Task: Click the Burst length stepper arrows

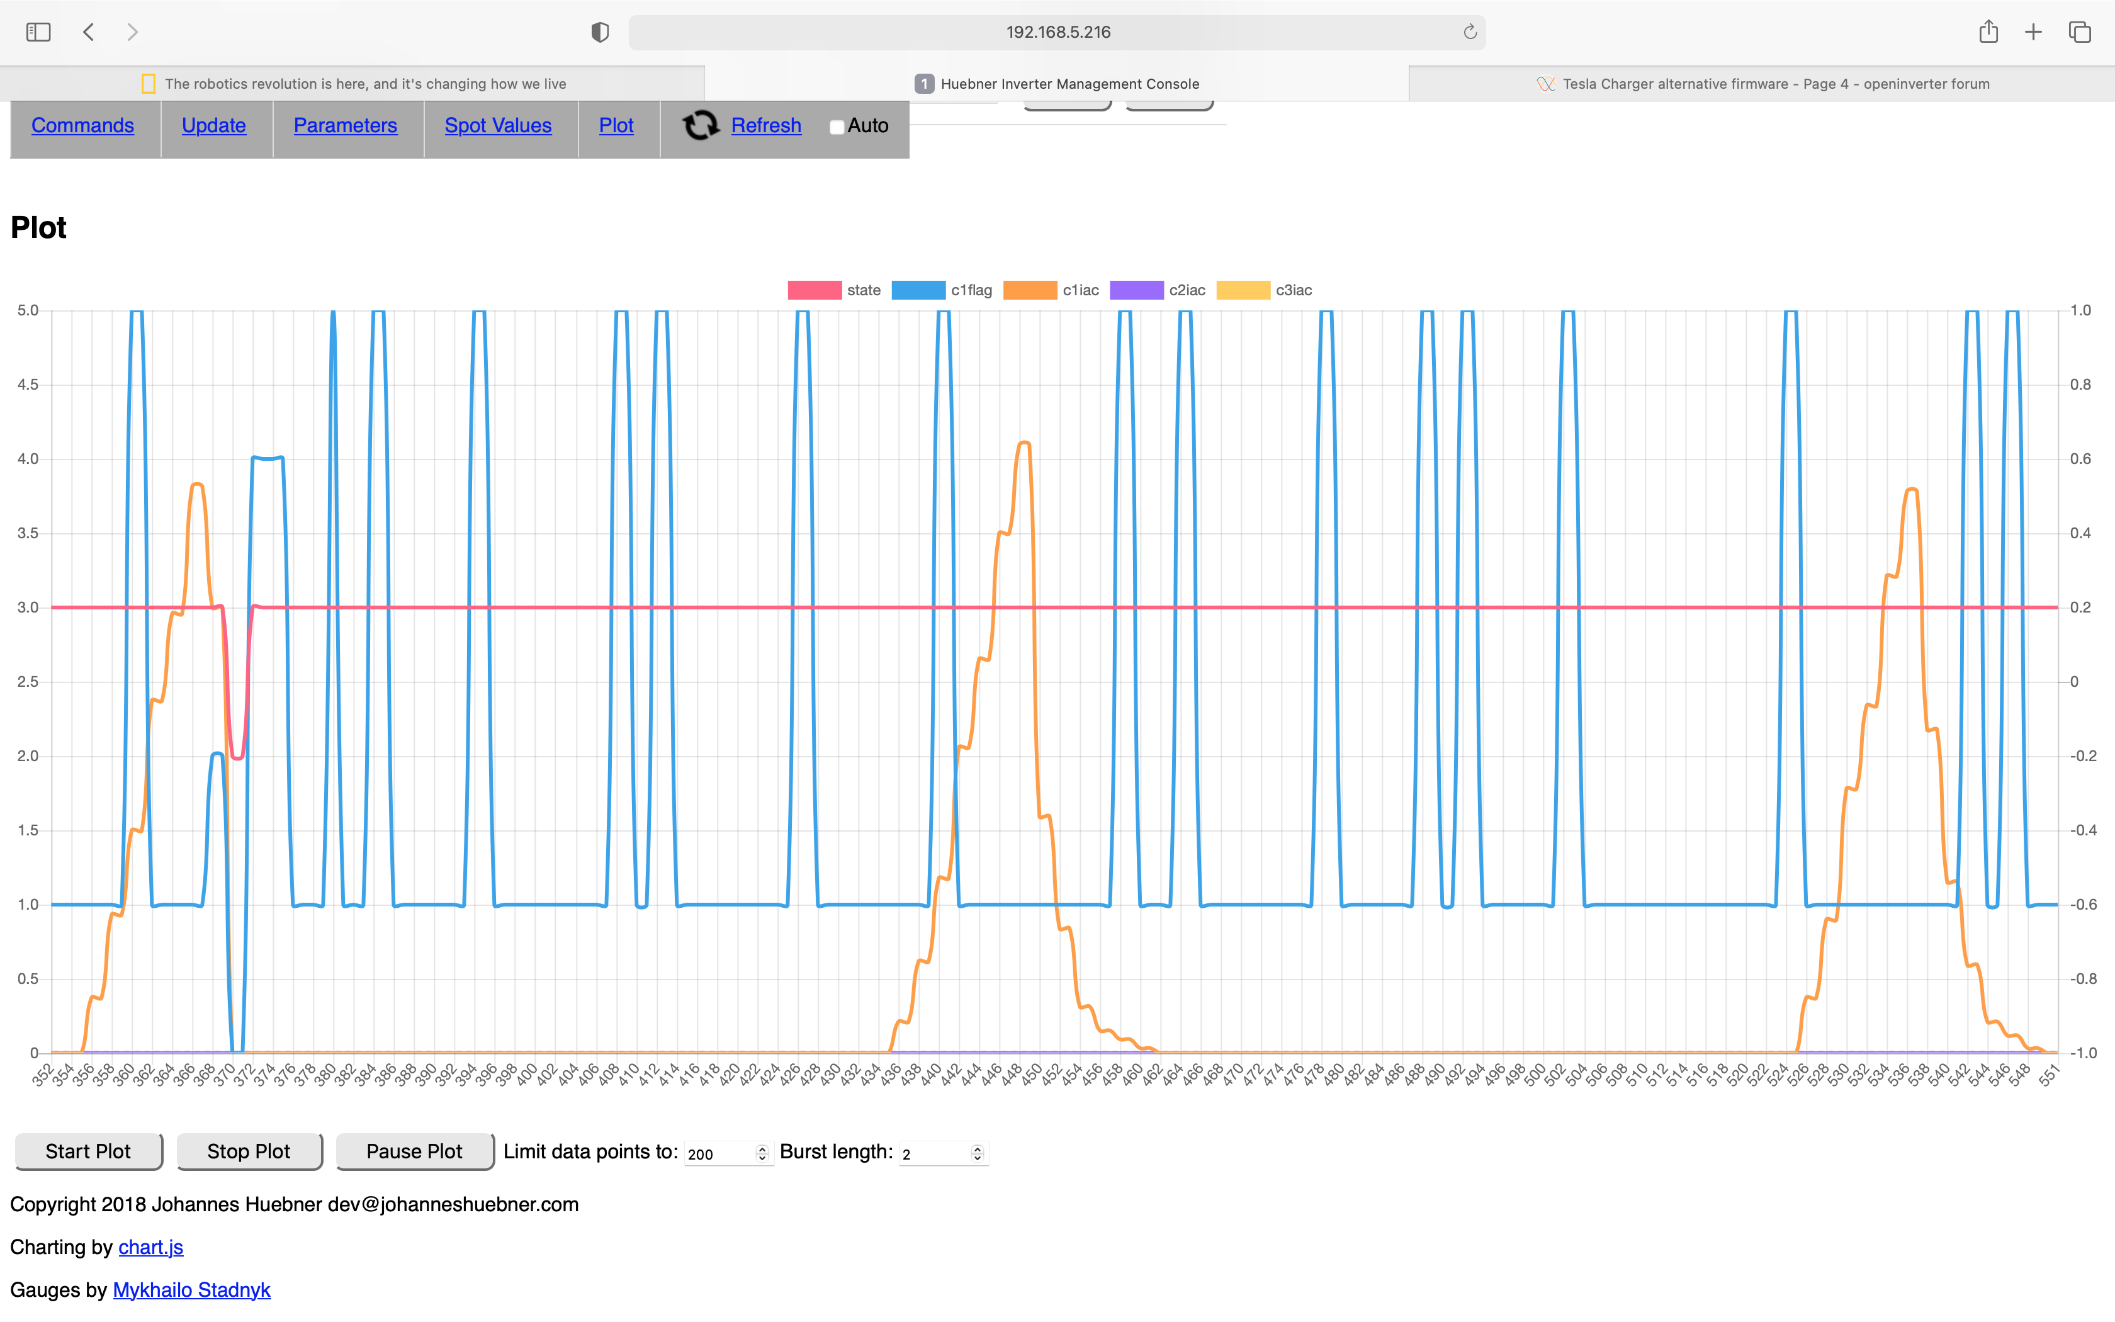Action: click(x=977, y=1153)
